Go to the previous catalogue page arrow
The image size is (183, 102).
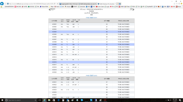pyautogui.click(x=49, y=10)
